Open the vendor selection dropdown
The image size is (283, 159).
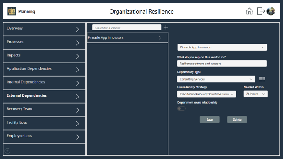(222, 47)
